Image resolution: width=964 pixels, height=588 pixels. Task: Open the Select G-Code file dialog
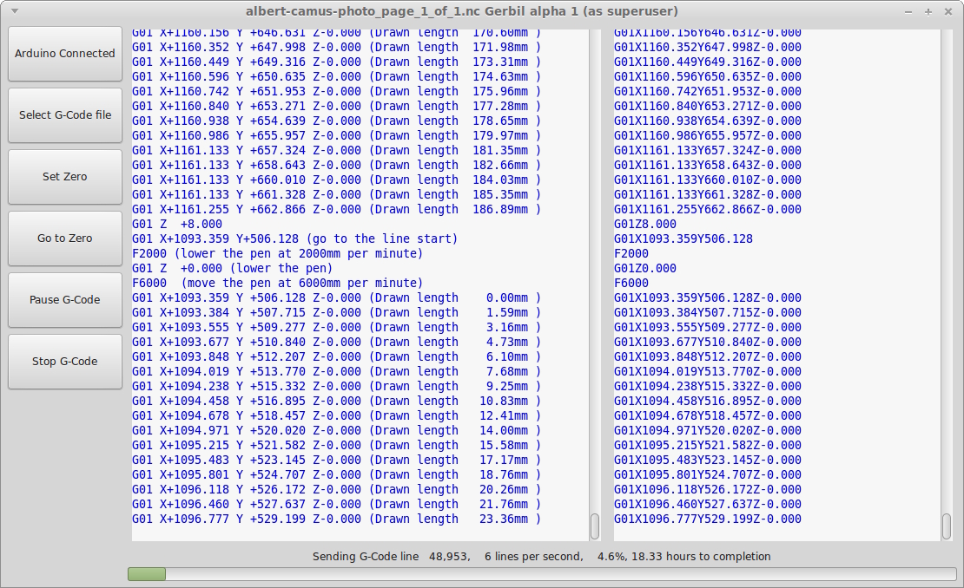click(65, 115)
